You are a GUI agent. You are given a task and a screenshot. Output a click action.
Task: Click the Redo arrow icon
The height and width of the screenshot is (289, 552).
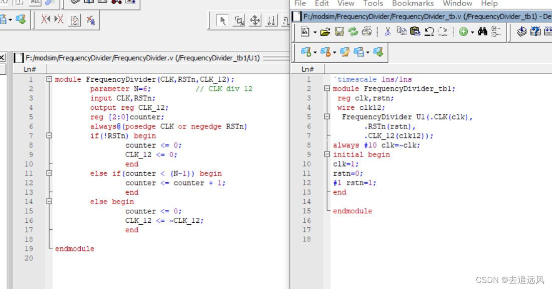(x=443, y=32)
